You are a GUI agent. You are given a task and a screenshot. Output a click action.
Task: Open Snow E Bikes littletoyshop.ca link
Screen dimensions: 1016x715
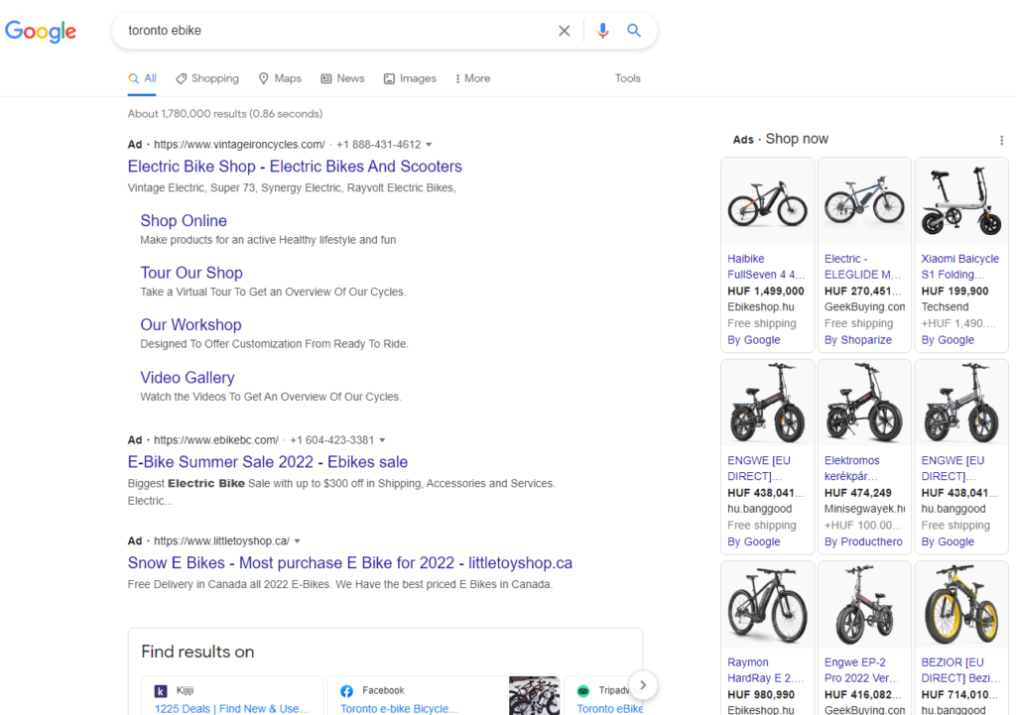tap(350, 563)
